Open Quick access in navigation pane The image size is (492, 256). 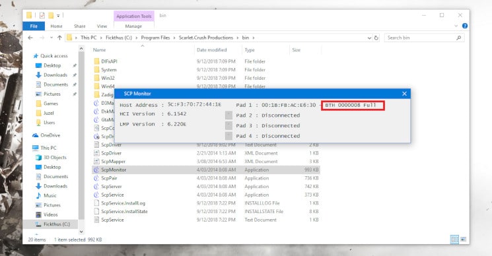pos(53,56)
